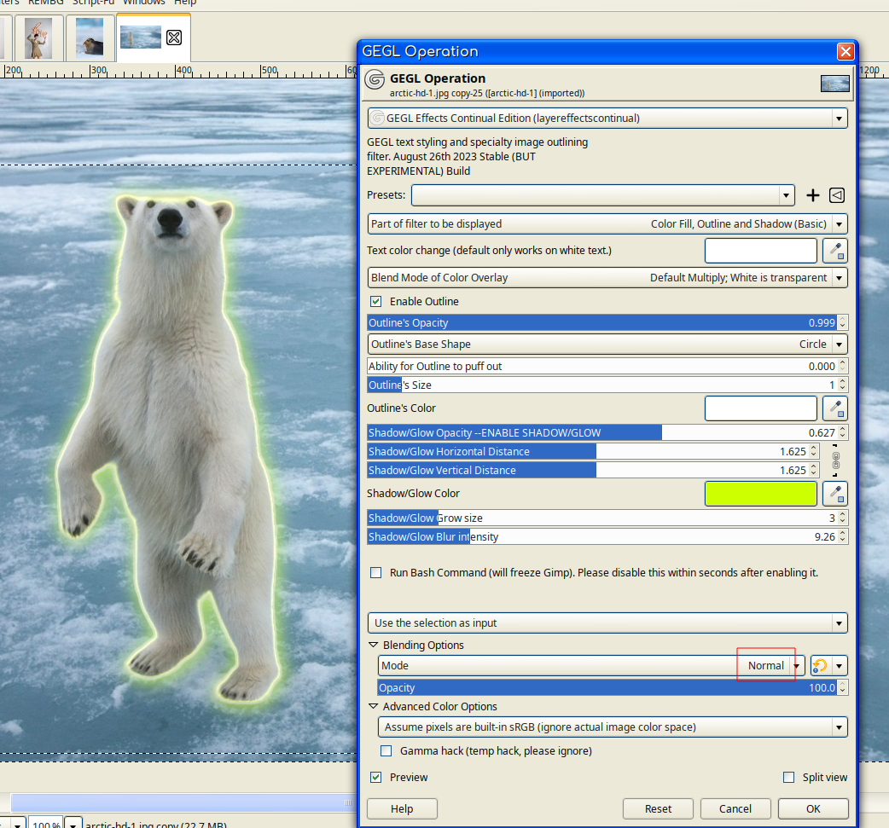Click the image preview thumbnail in dialog header
Screen dimensions: 889x828
pos(835,84)
